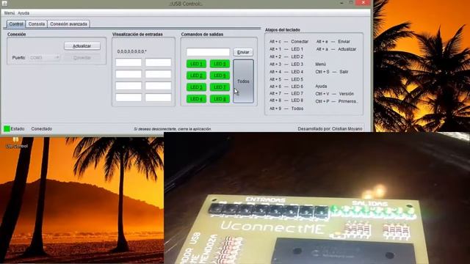Click the 'Visualización de entradas' heading

click(137, 34)
